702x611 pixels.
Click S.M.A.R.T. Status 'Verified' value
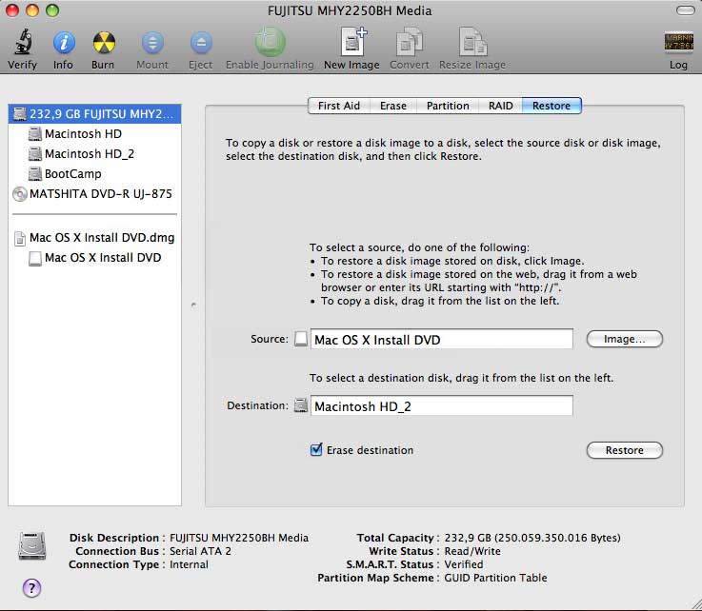[x=463, y=564]
